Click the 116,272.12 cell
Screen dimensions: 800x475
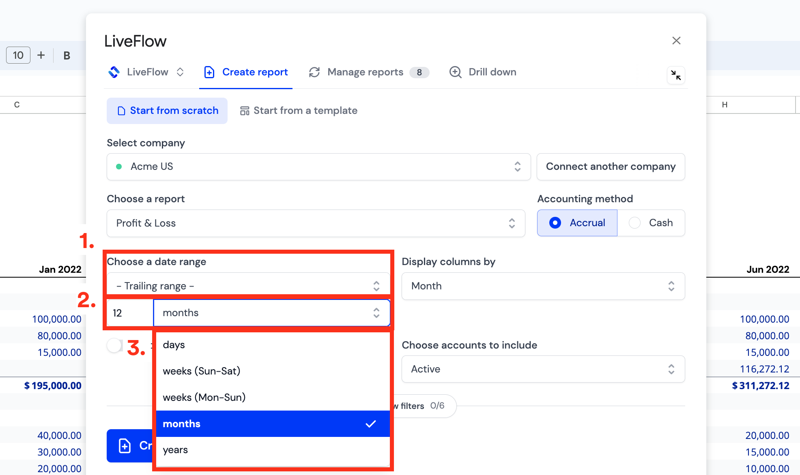pyautogui.click(x=764, y=369)
